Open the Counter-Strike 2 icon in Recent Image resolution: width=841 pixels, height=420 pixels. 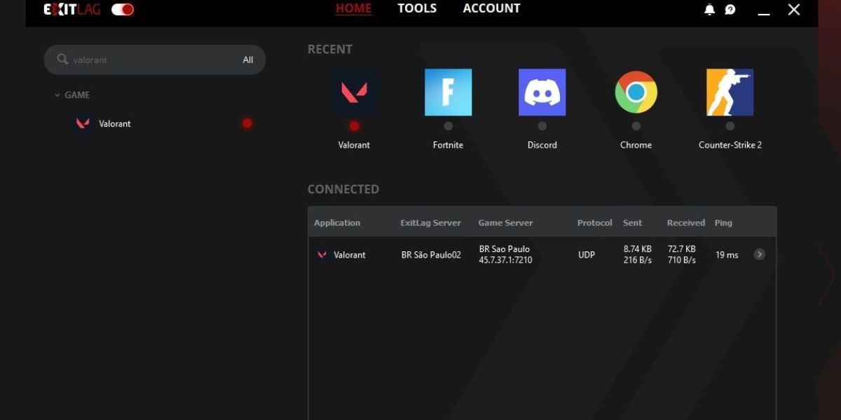click(x=730, y=92)
